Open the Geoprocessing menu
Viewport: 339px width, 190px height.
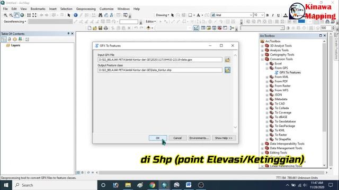click(x=86, y=9)
